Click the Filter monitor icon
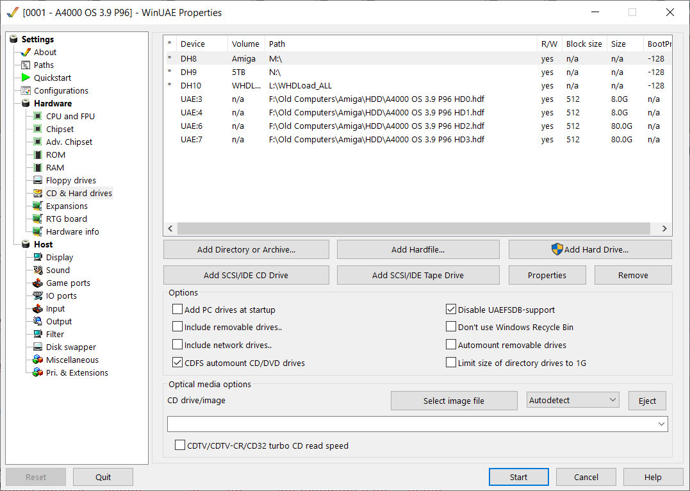Screen dimensions: 690x491 click(x=38, y=334)
